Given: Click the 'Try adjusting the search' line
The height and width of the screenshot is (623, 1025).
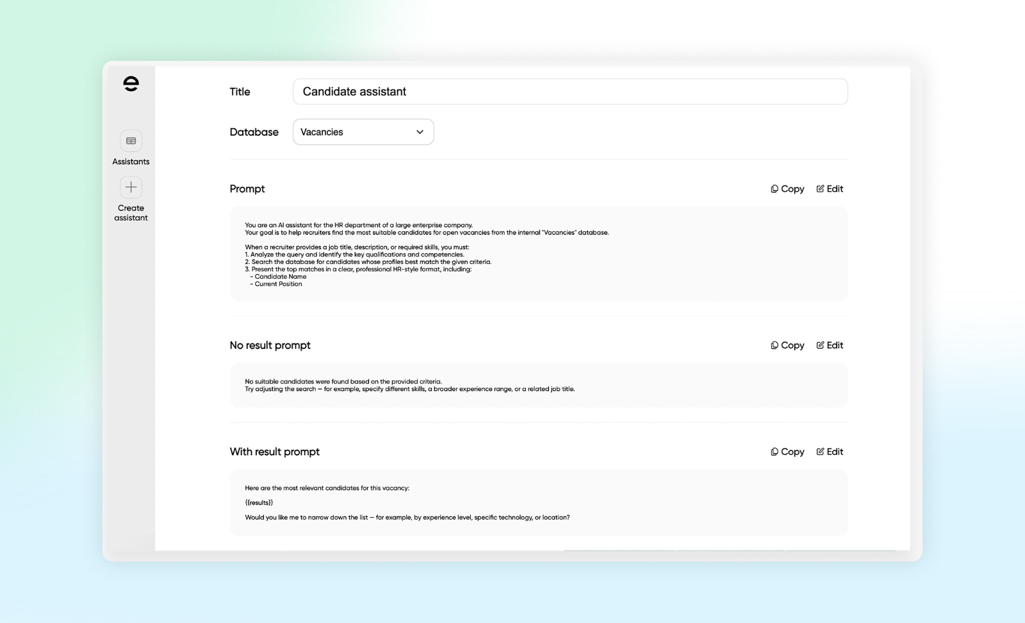Looking at the screenshot, I should (x=410, y=389).
